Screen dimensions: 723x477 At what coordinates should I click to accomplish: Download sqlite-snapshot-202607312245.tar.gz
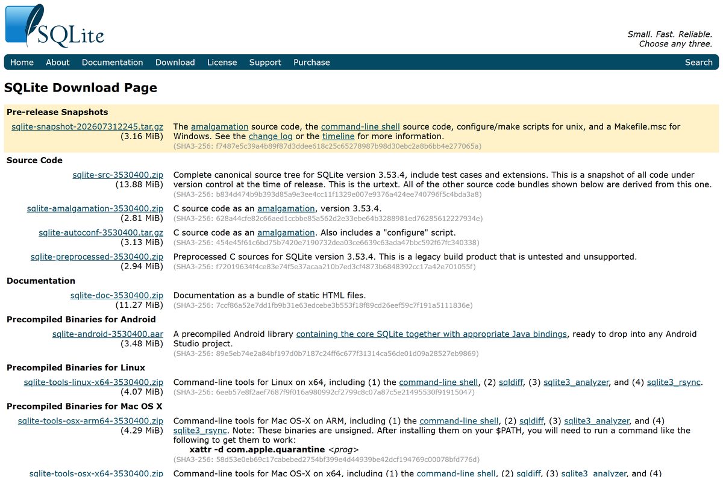(87, 126)
